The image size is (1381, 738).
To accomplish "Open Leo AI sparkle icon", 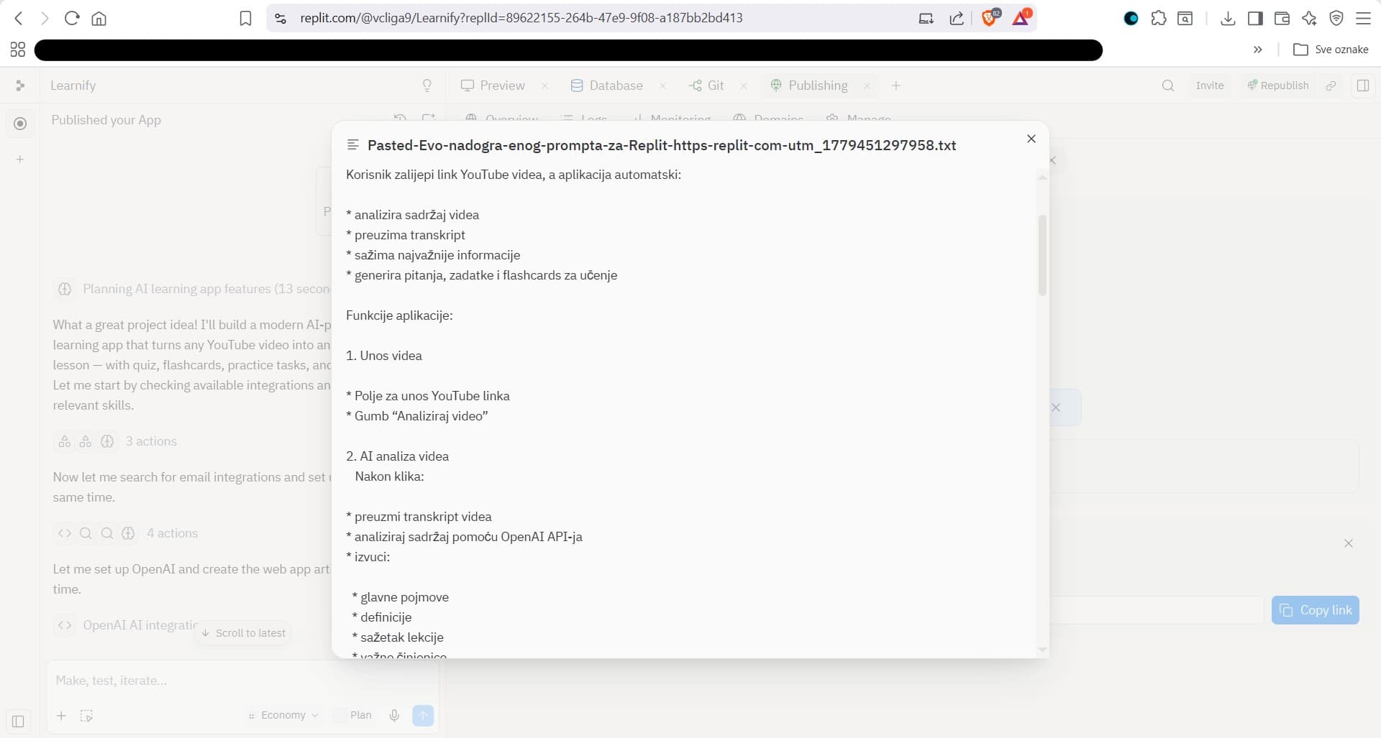I will click(1309, 18).
